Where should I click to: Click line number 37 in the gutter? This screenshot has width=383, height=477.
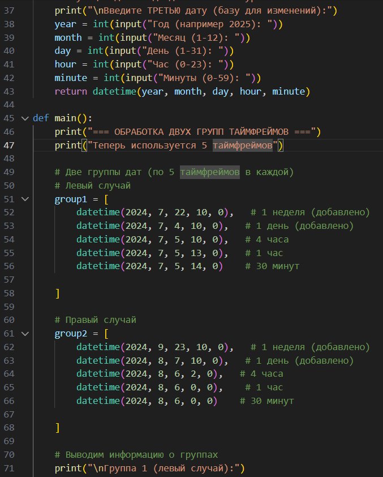click(x=10, y=11)
